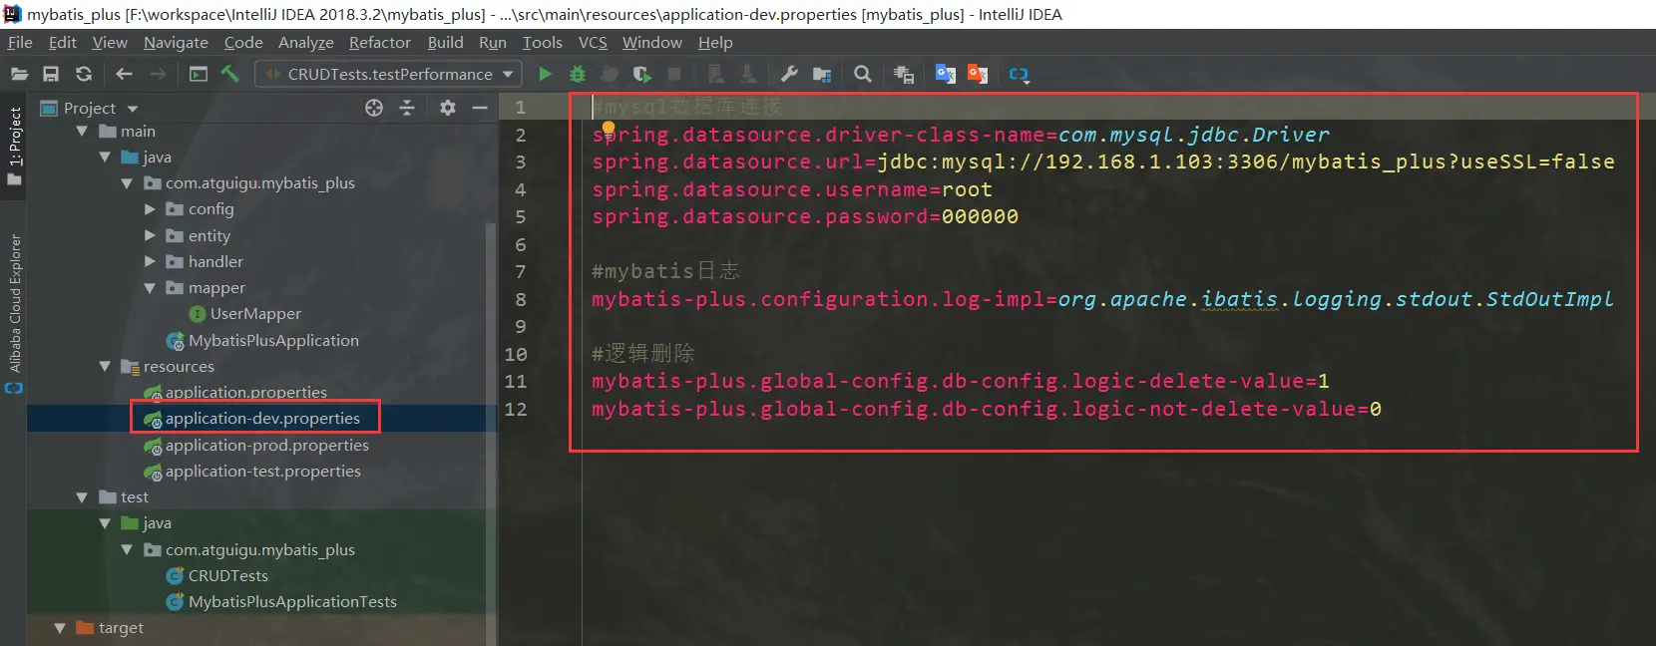Open the Tools menu
This screenshot has height=646, width=1656.
(x=543, y=42)
